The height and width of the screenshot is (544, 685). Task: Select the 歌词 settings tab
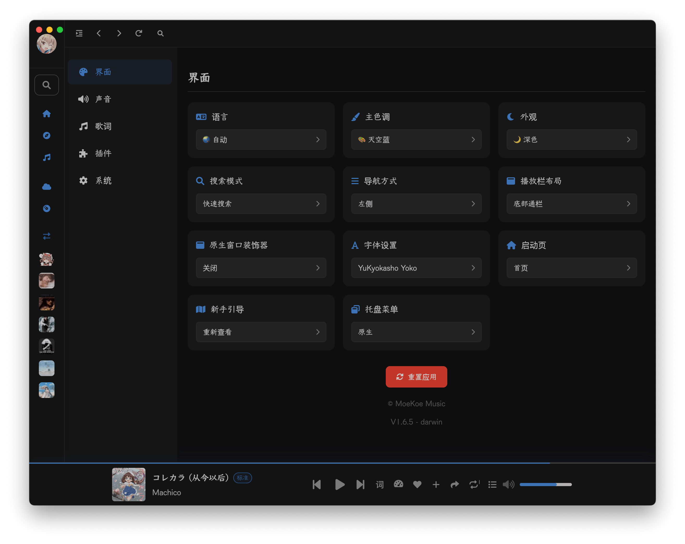coord(120,126)
